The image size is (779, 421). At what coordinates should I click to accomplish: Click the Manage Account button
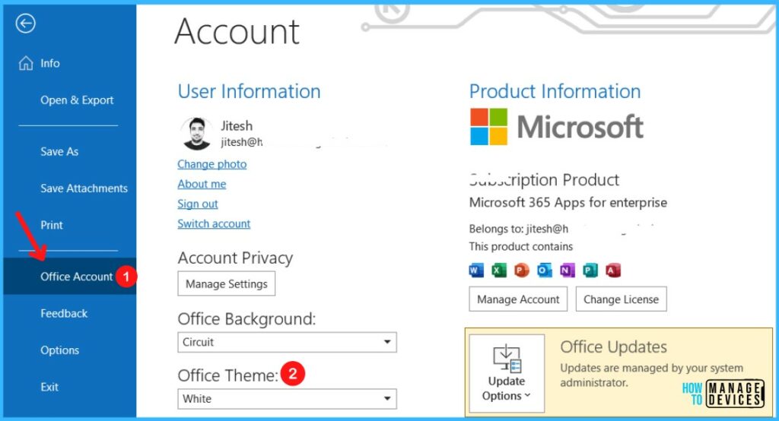pyautogui.click(x=518, y=299)
